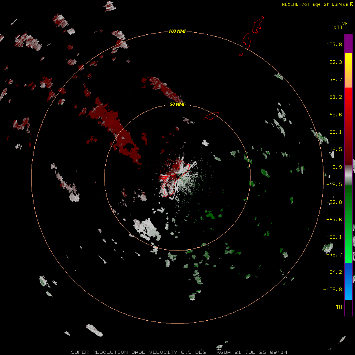Click the purple segment of the velocity scale
The image size is (355, 355).
(348, 44)
